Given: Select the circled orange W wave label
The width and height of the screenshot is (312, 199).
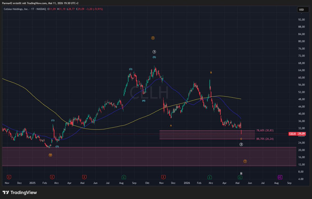Looking at the screenshot, I should pos(50,155).
